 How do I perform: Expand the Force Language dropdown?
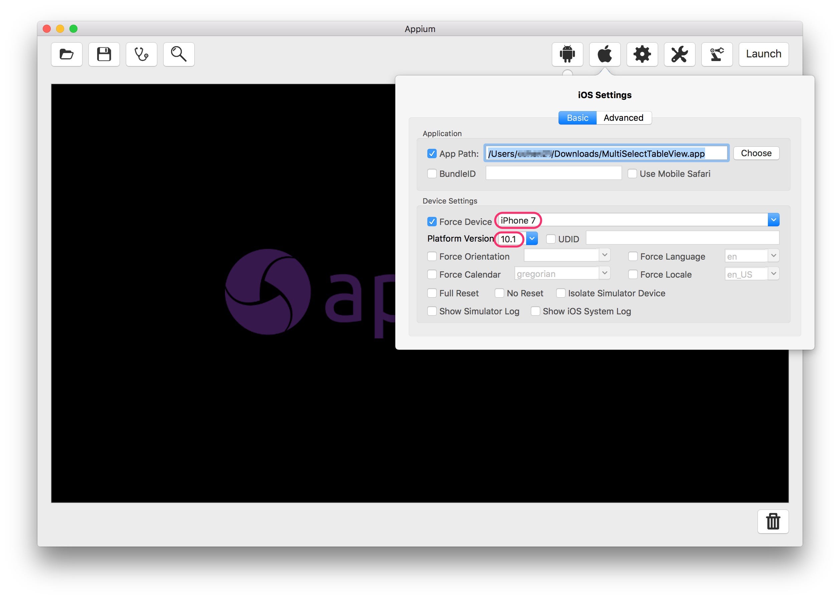(x=773, y=256)
